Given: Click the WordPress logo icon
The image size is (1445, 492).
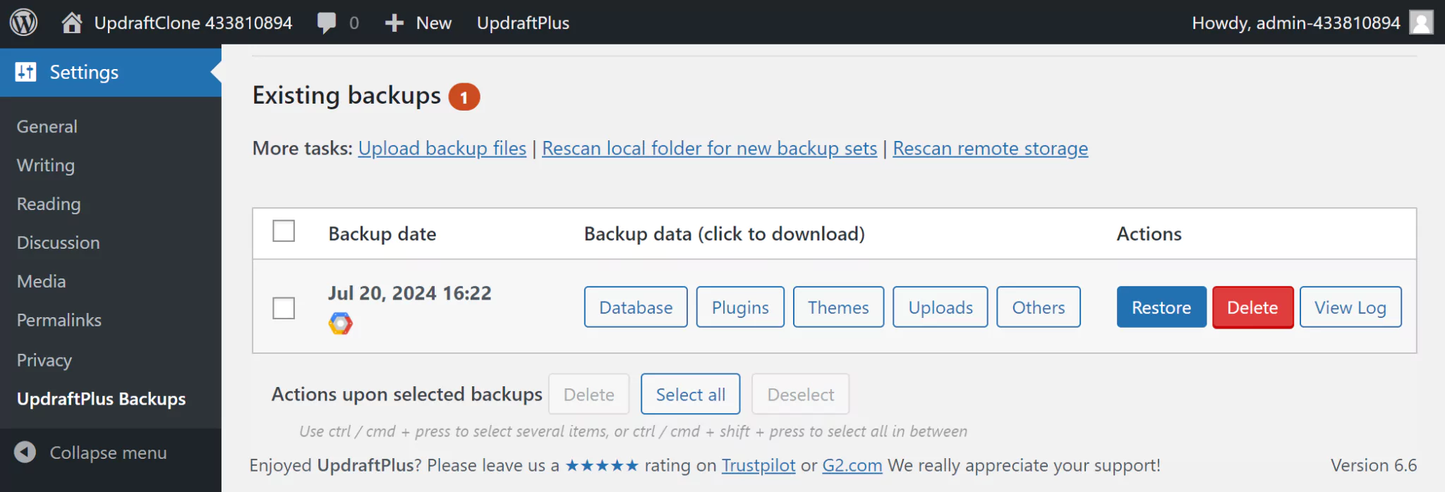Looking at the screenshot, I should pos(23,23).
